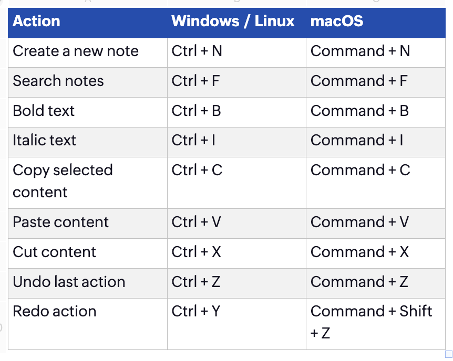Viewport: 453px width, 361px height.
Task: Select the "Ctrl + Z" cell
Action: point(197,282)
